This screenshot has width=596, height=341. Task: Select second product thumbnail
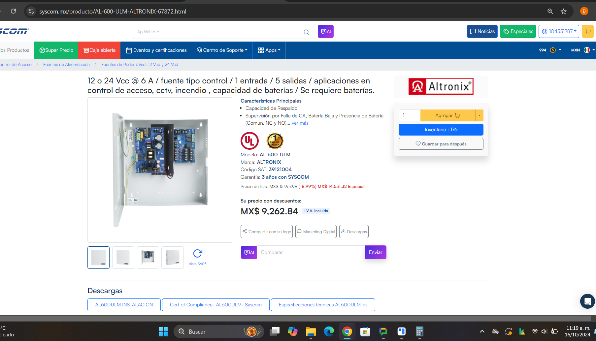123,258
